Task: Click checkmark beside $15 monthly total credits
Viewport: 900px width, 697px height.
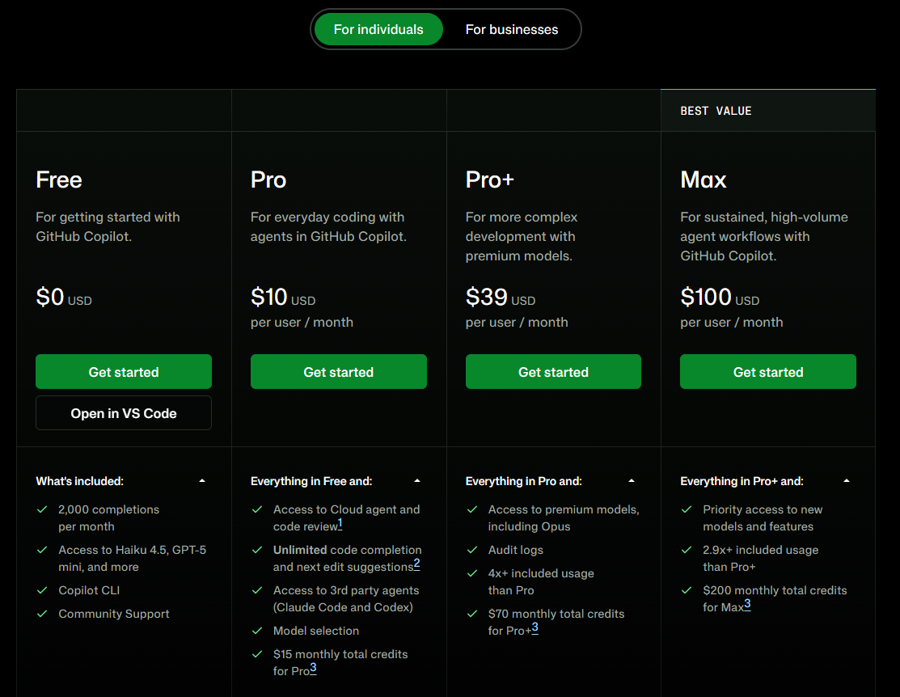Action: [257, 654]
